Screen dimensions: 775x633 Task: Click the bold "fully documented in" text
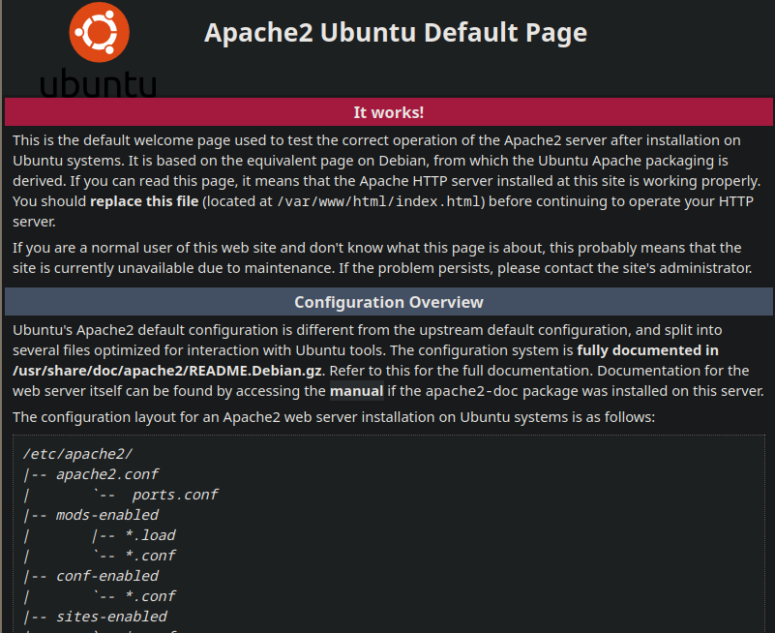(647, 350)
